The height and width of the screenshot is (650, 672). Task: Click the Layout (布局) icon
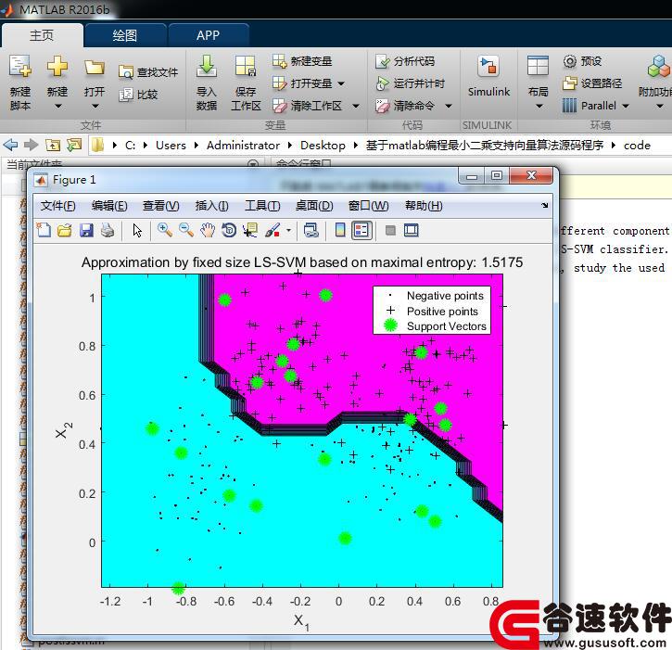tap(538, 67)
